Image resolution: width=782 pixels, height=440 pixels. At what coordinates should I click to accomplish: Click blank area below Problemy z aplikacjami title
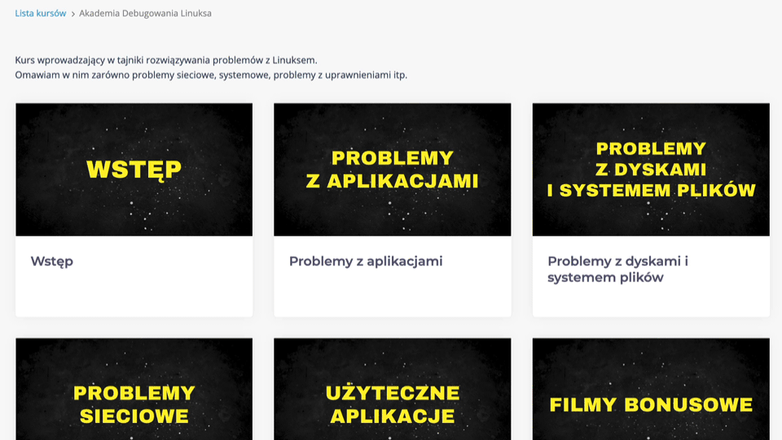click(392, 295)
